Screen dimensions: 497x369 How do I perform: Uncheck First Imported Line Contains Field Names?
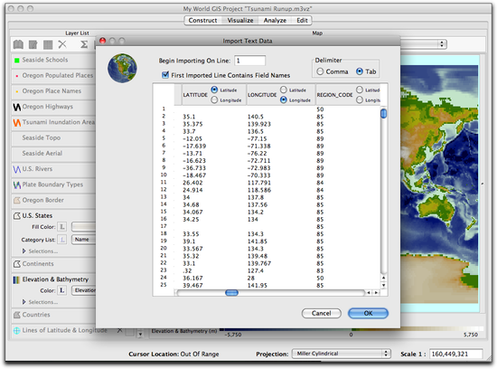165,75
